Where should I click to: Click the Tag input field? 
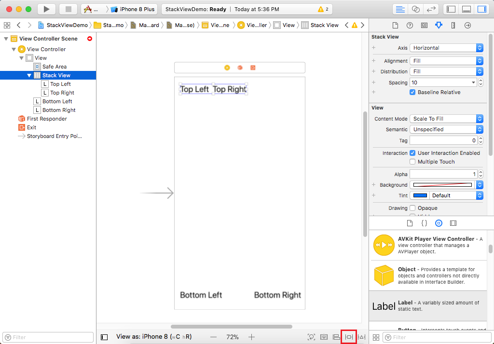[443, 140]
